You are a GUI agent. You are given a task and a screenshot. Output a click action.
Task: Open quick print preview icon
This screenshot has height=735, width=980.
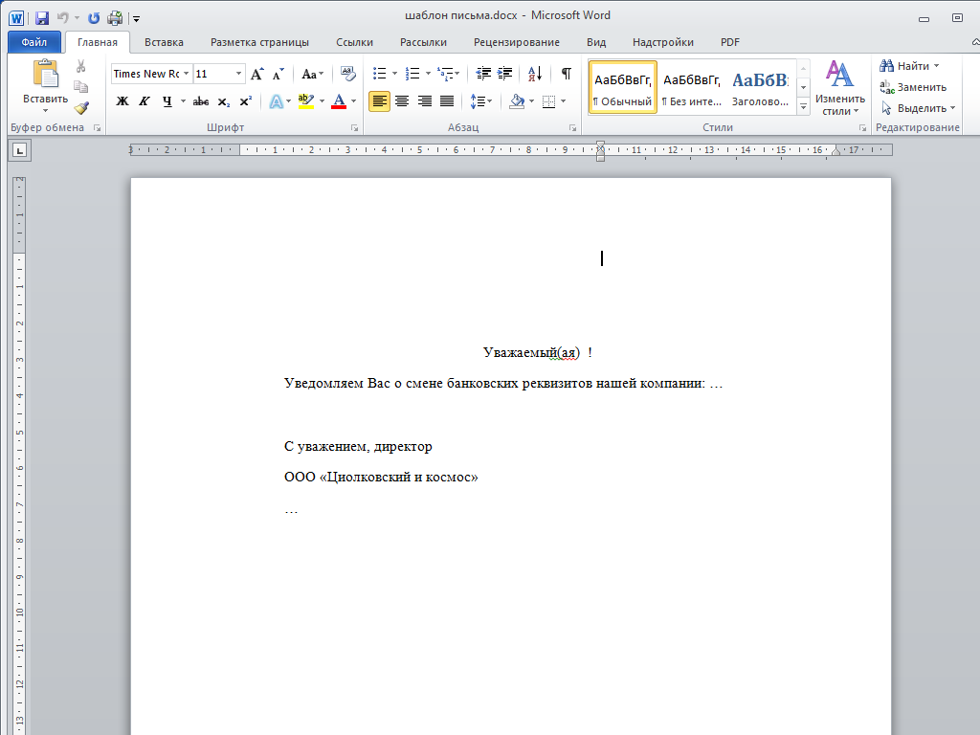coord(115,18)
